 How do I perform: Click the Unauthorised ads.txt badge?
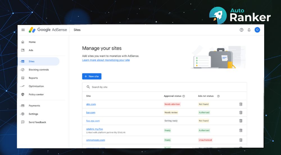point(205,140)
